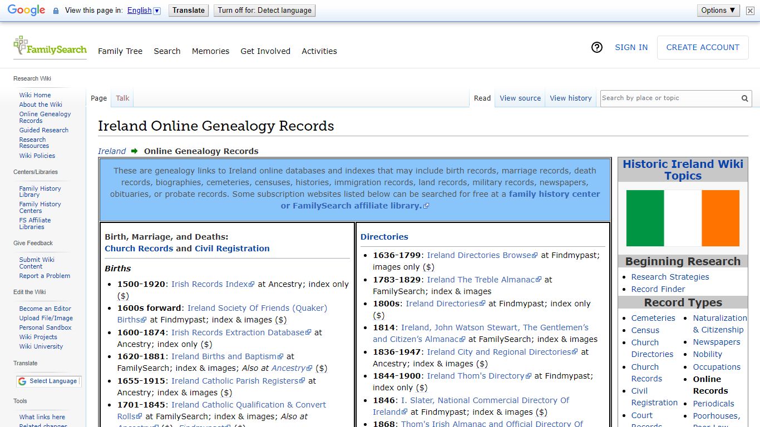Click the Translate button
The image size is (760, 427).
(x=189, y=11)
